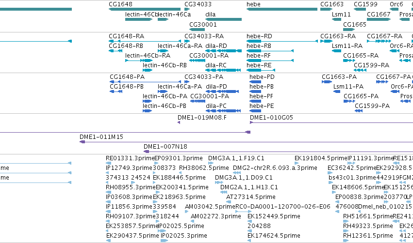Click the CG30001-RA transcript label
This screenshot has height=243, width=413.
(209, 56)
